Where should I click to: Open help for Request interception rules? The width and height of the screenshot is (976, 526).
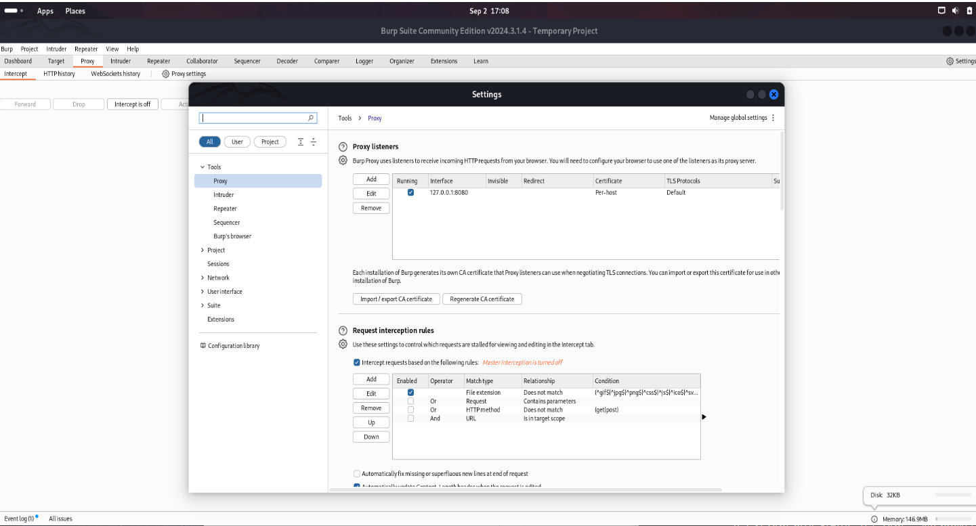(343, 331)
